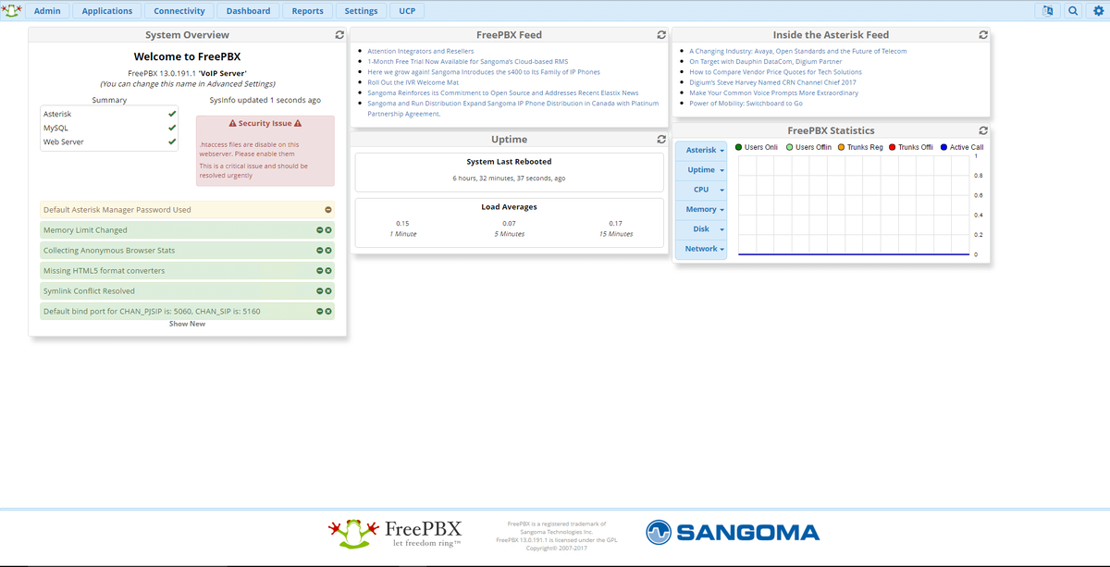
Task: Click the search magnifier icon in the top bar
Action: pos(1073,11)
